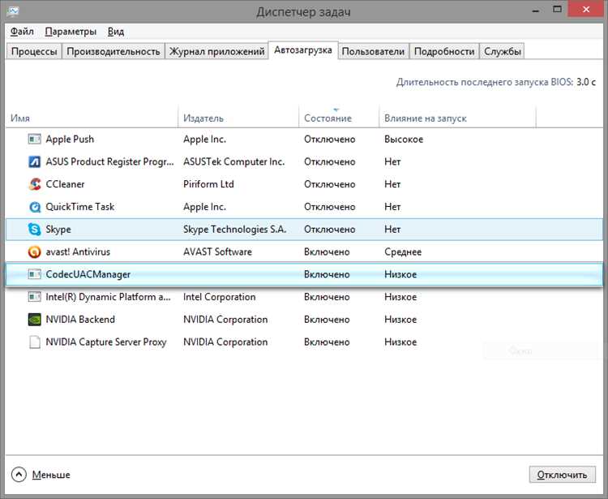Switch to the Процессы tab
Image resolution: width=608 pixels, height=499 pixels.
34,51
